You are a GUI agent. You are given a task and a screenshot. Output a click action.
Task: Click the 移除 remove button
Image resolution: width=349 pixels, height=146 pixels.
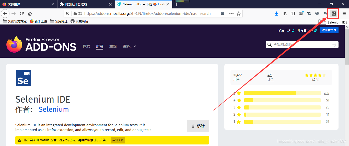(198, 126)
